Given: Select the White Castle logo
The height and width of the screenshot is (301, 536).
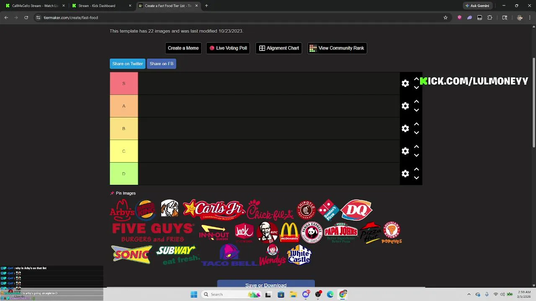Looking at the screenshot, I should [x=299, y=255].
